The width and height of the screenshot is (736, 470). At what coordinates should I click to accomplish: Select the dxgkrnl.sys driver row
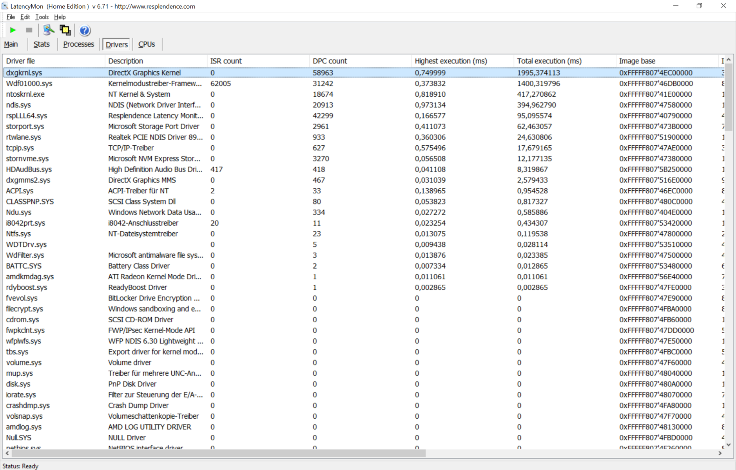click(x=364, y=73)
